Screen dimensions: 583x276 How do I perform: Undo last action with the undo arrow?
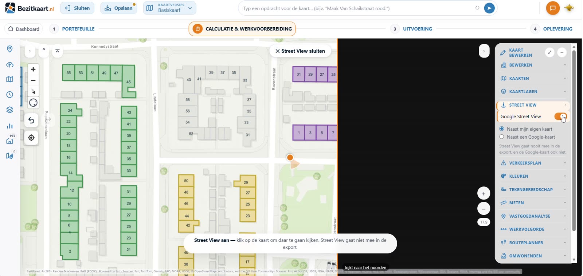coord(31,121)
